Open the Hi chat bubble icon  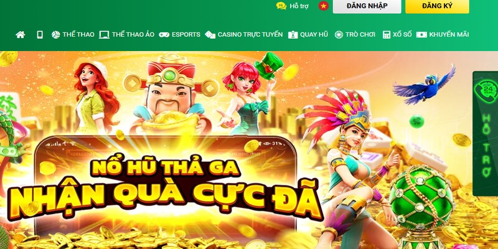coord(281,6)
